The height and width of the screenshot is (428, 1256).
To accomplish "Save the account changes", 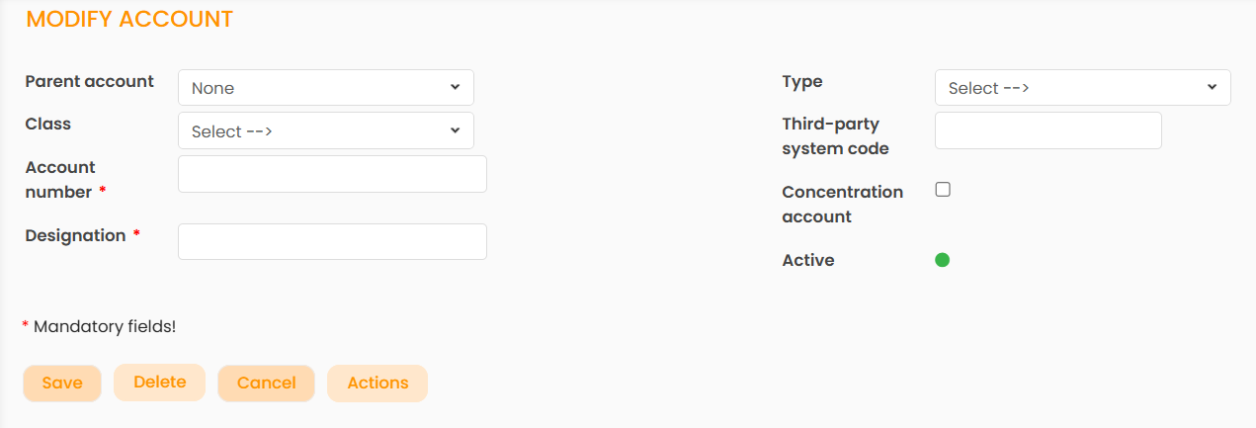I will (x=62, y=384).
